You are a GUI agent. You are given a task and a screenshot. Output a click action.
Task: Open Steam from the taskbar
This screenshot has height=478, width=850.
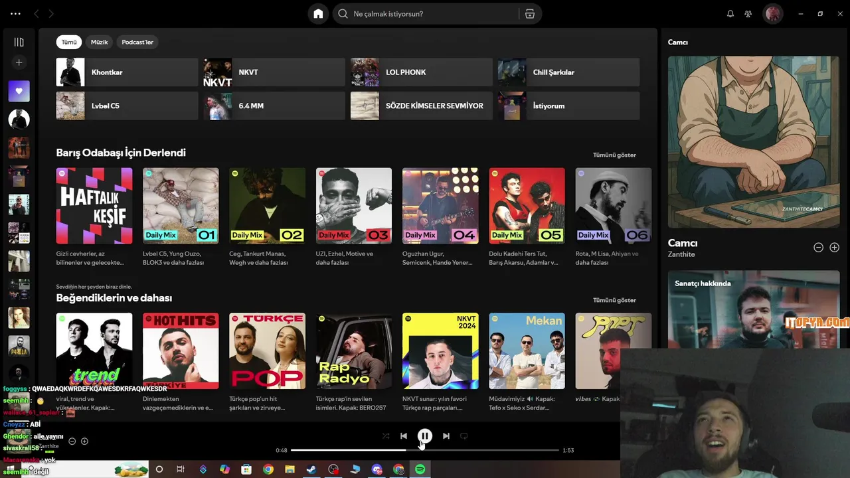[311, 469]
